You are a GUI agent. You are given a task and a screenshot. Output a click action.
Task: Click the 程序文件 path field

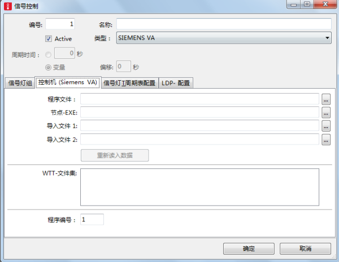[200, 99]
